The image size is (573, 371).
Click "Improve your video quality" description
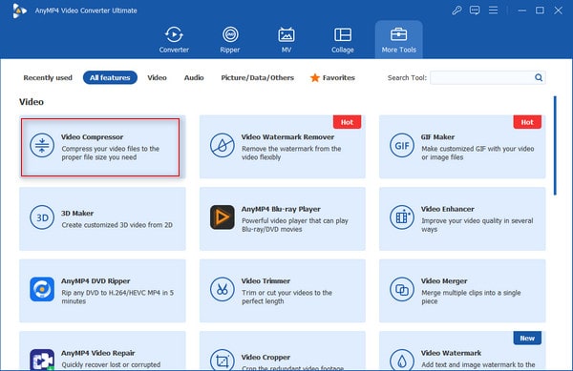(x=477, y=225)
